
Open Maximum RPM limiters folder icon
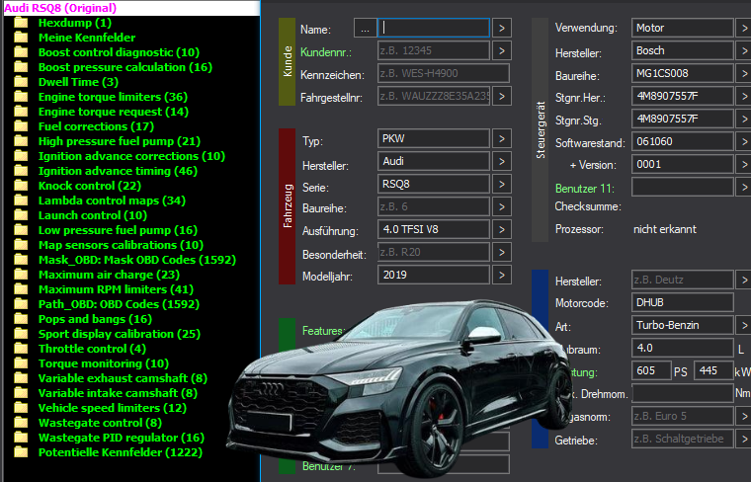[x=21, y=289]
